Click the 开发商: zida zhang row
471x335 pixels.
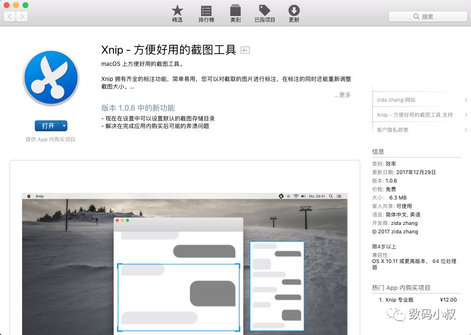pos(395,223)
